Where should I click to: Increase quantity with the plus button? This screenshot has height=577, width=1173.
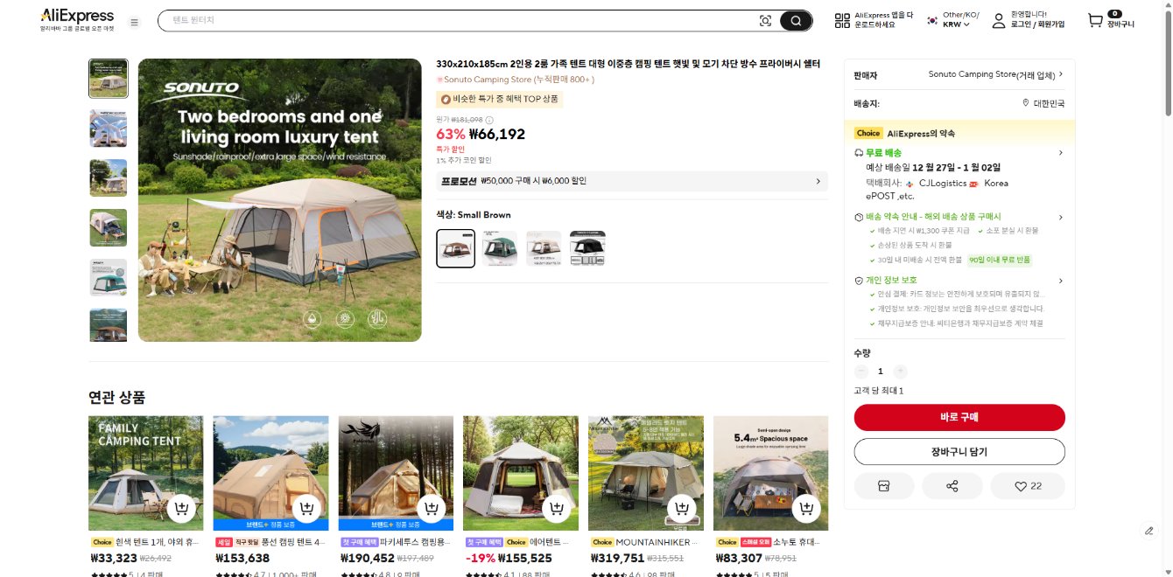(901, 372)
